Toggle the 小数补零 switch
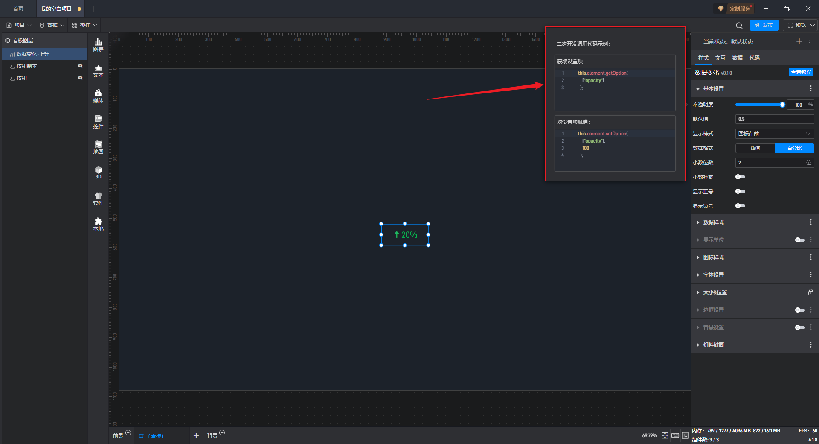 (x=740, y=177)
